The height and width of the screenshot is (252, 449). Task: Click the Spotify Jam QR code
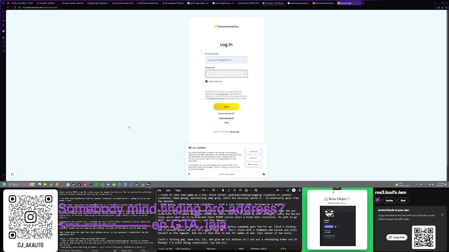423,237
